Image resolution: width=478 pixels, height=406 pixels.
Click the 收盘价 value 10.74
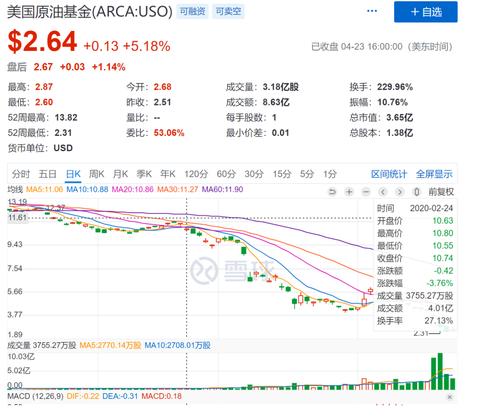(443, 259)
